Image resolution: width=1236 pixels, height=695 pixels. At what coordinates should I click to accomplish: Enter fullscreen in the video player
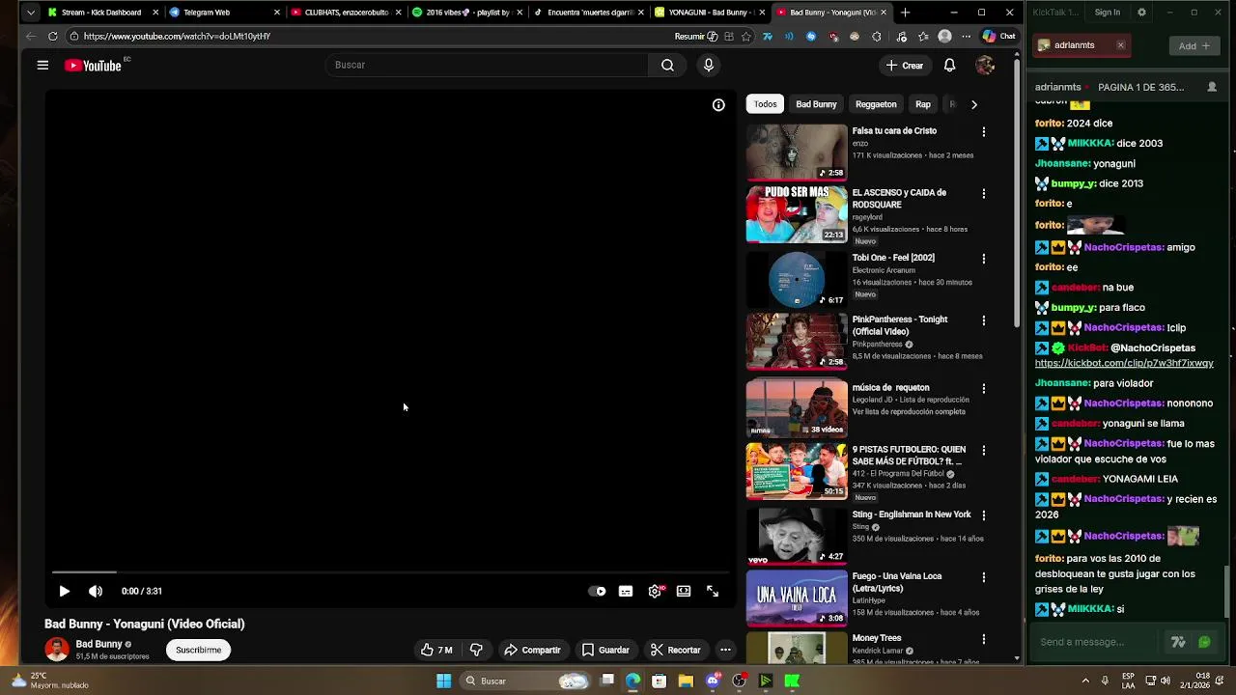click(713, 591)
